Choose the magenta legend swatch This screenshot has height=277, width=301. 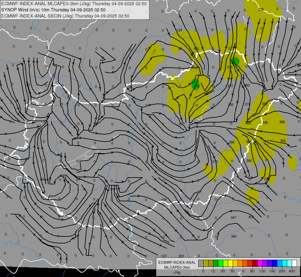click(260, 263)
